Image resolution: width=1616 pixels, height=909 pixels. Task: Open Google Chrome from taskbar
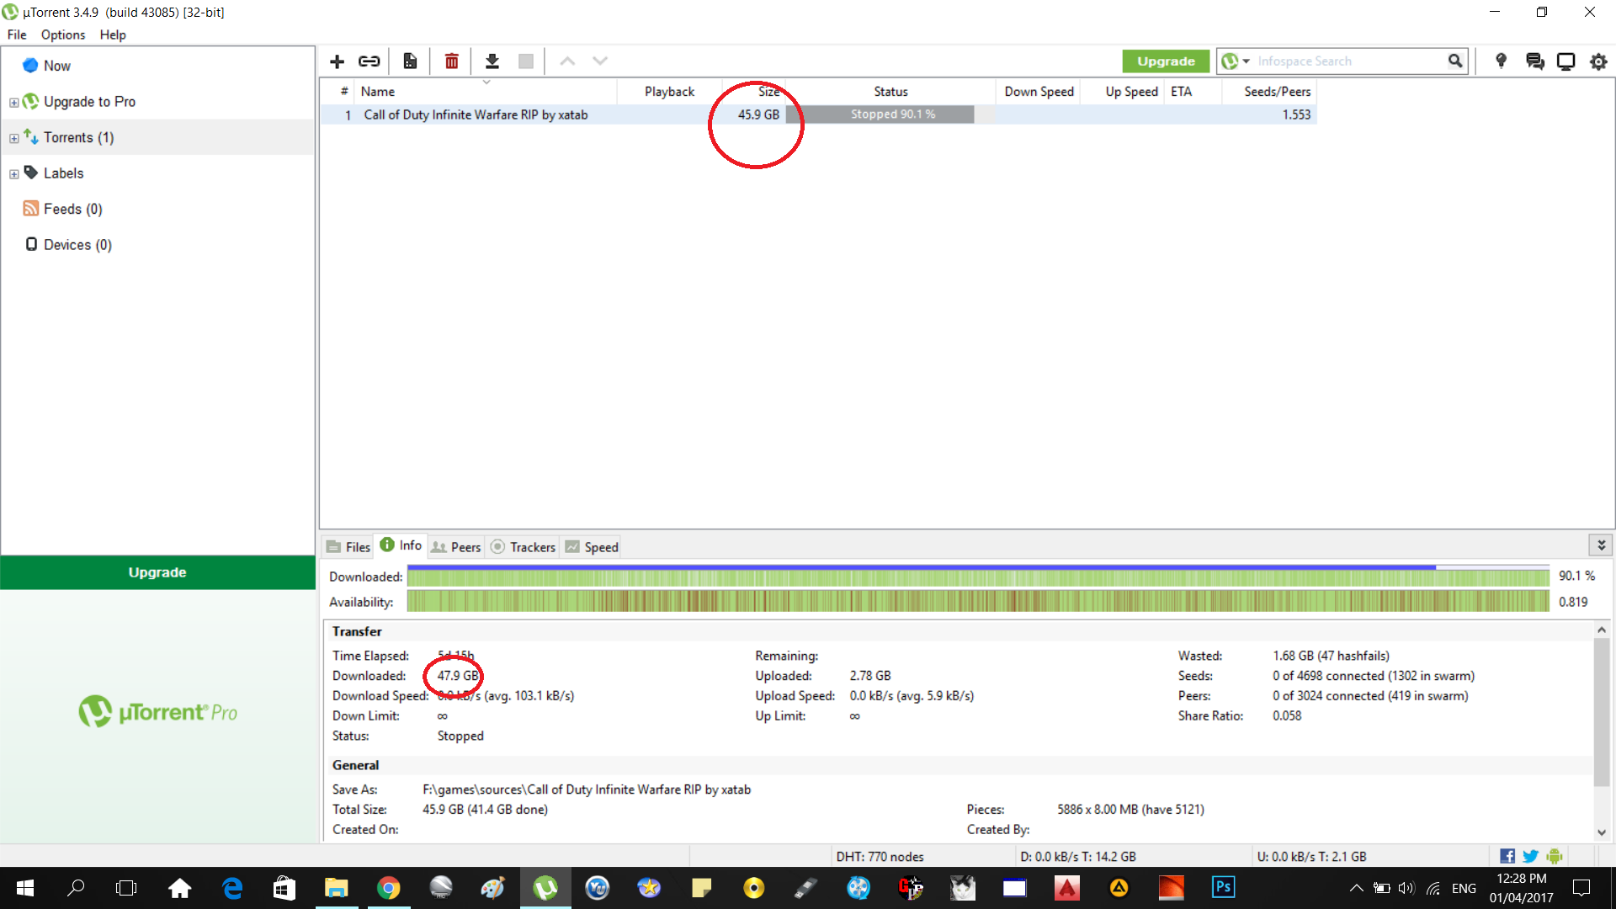click(388, 887)
